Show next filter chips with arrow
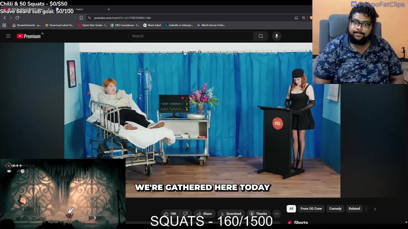 (x=375, y=209)
